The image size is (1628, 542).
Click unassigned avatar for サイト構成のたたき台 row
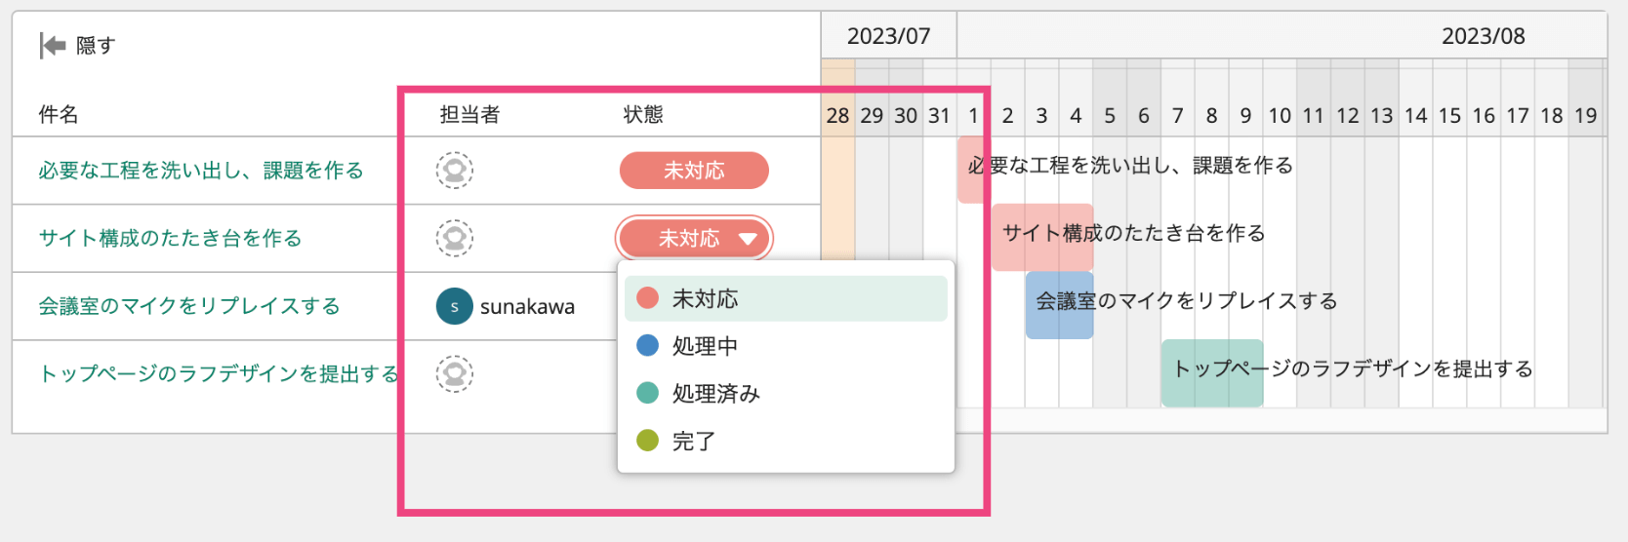click(x=454, y=238)
